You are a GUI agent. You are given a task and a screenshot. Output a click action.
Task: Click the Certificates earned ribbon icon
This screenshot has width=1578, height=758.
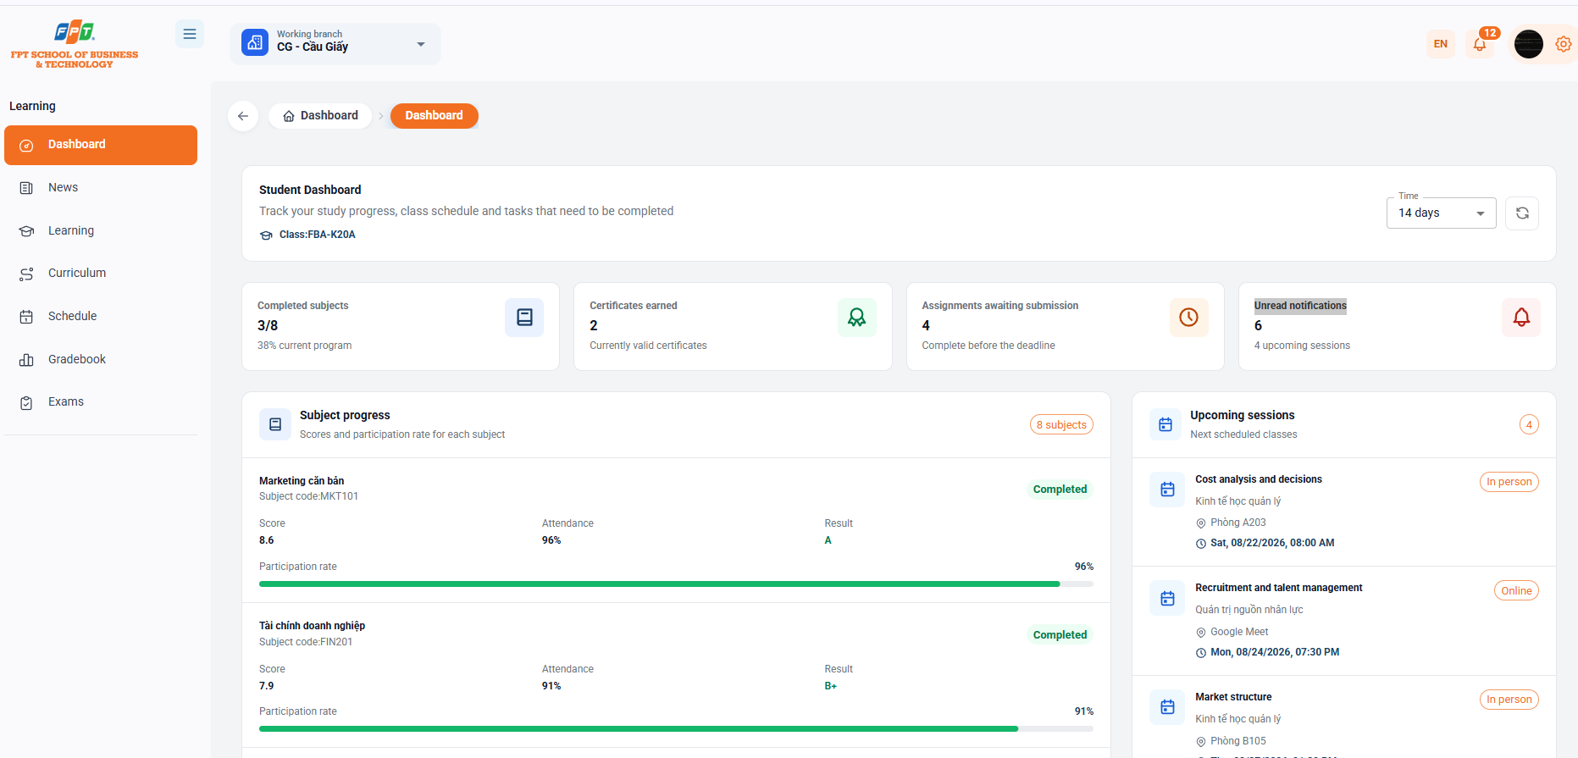click(857, 318)
